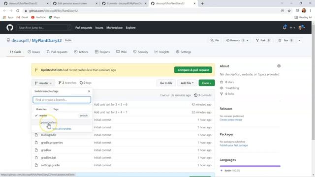Image resolution: width=315 pixels, height=177 pixels.
Task: Click the file icon beside build.gradle
Action: click(36, 135)
